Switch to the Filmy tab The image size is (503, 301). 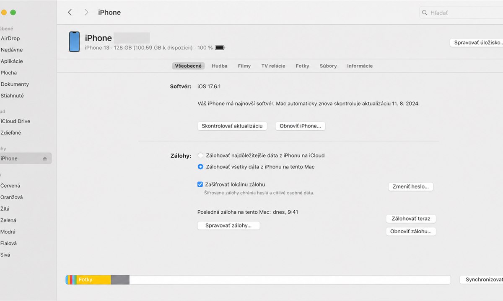[244, 66]
